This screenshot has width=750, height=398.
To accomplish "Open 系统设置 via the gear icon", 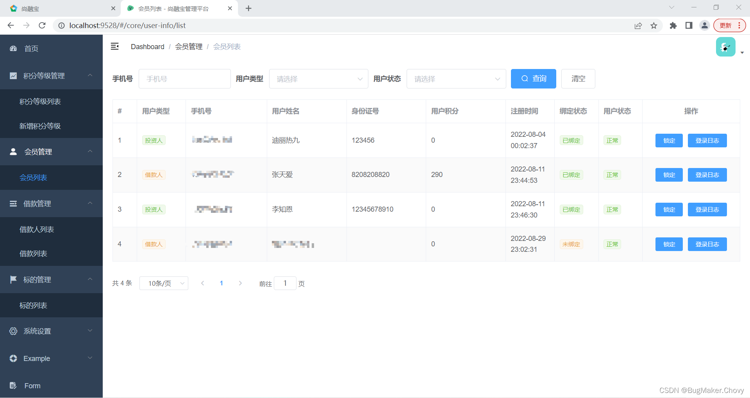I will click(13, 331).
